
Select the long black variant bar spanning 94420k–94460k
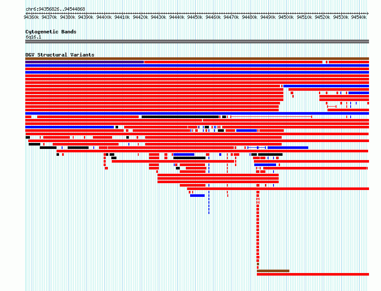180,117
